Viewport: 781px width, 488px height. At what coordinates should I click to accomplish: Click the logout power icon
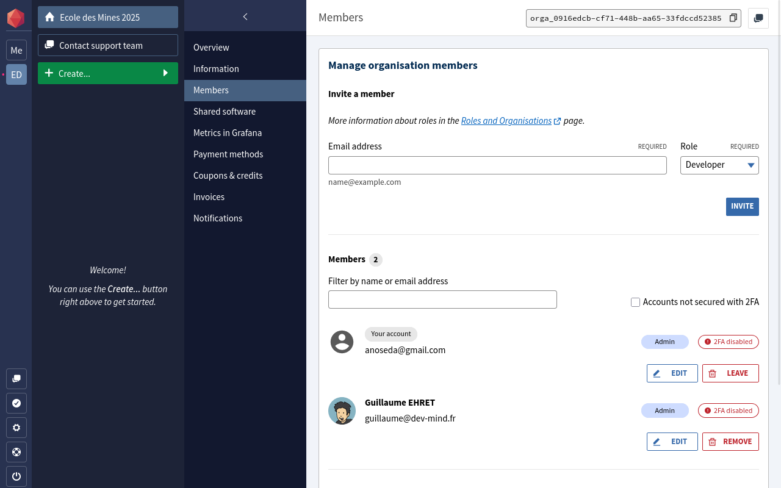(16, 476)
